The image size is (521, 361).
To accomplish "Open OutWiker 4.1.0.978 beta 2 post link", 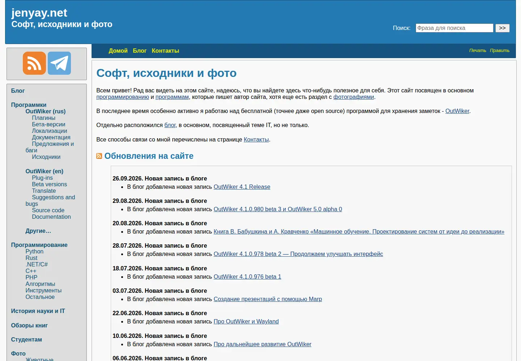I will 298,254.
